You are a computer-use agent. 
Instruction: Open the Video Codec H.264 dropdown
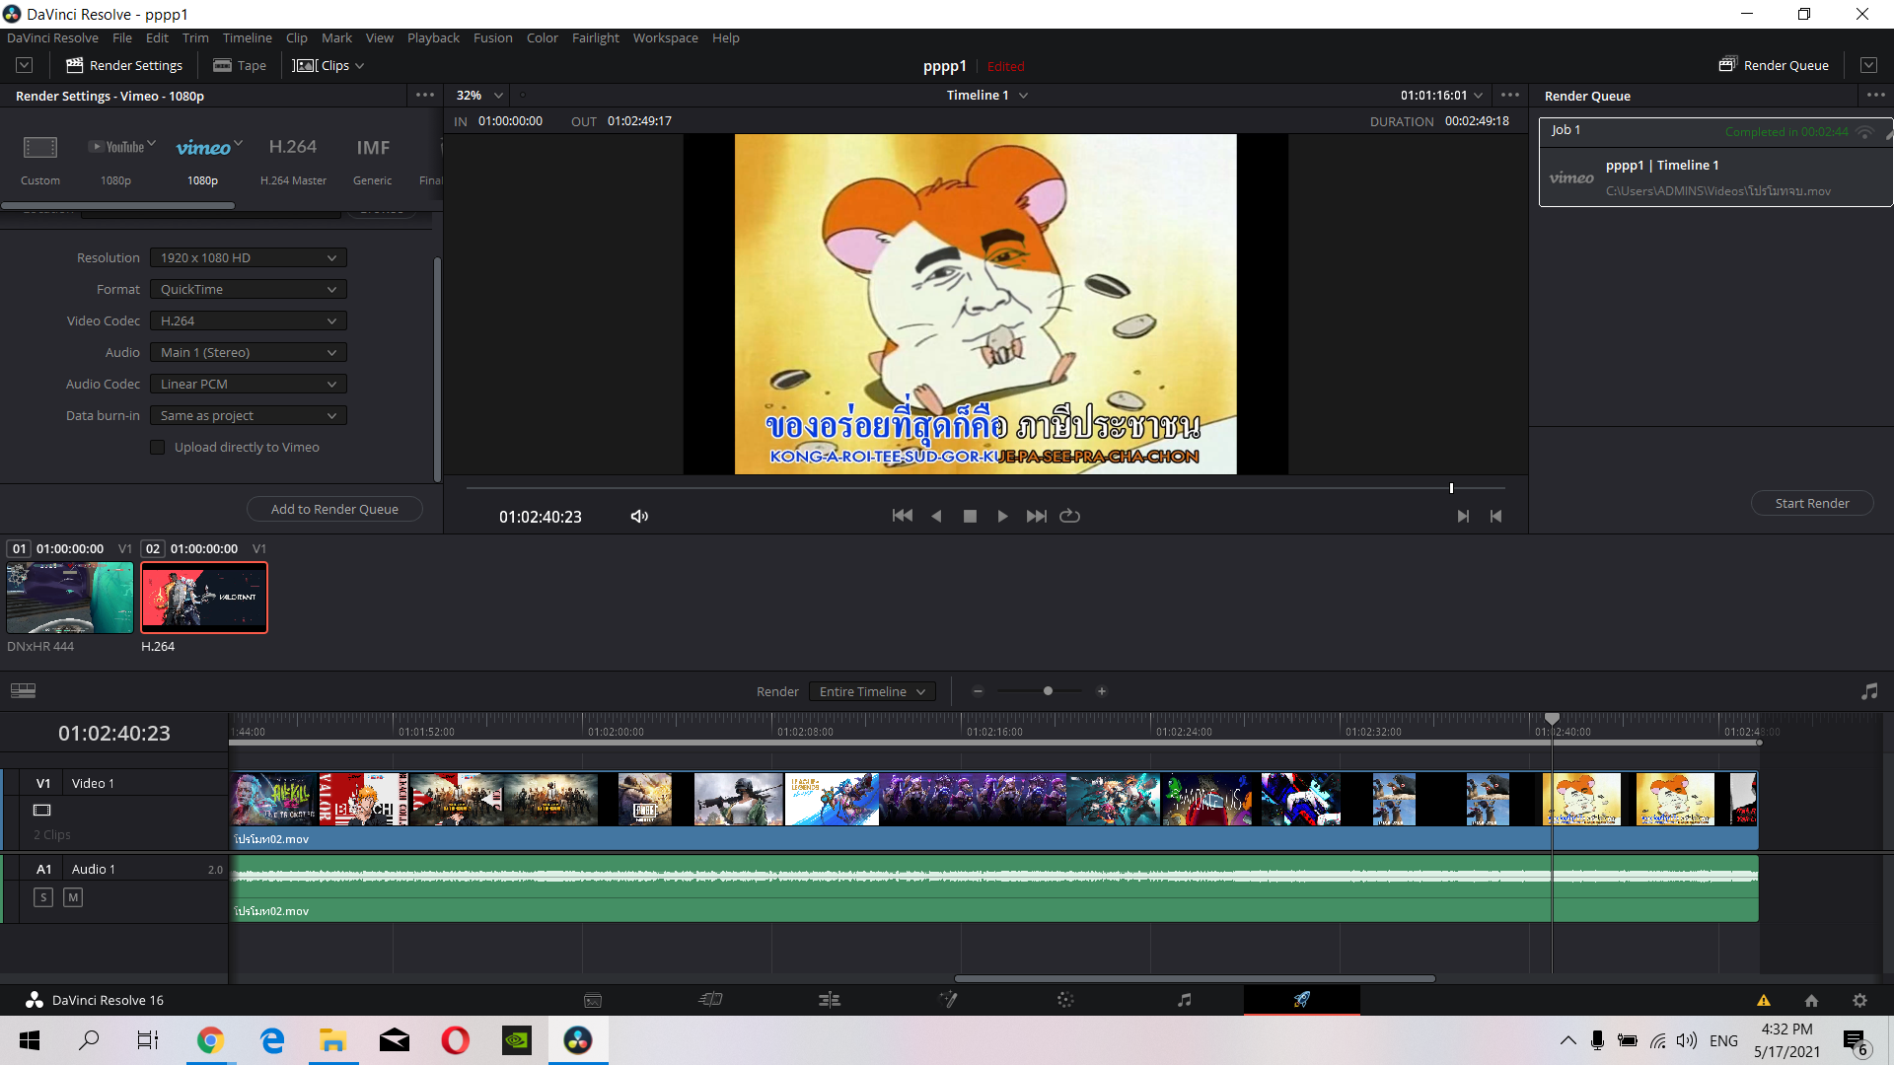[249, 321]
